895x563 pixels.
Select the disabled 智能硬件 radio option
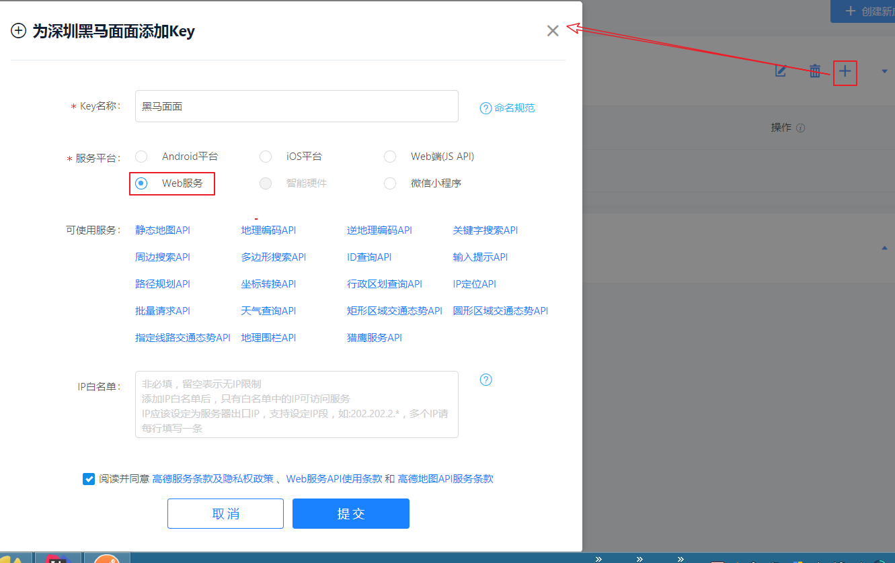pyautogui.click(x=266, y=183)
